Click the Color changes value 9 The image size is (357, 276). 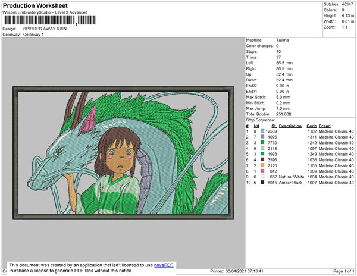click(x=277, y=46)
